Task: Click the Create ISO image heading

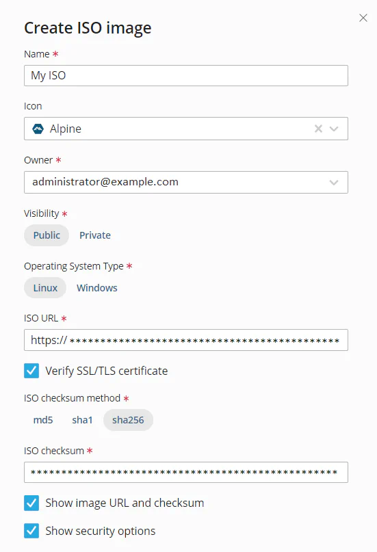Action: coord(88,28)
